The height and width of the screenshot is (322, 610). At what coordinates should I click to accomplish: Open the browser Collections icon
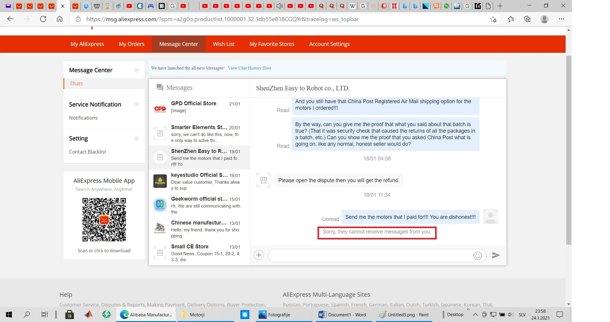527,19
